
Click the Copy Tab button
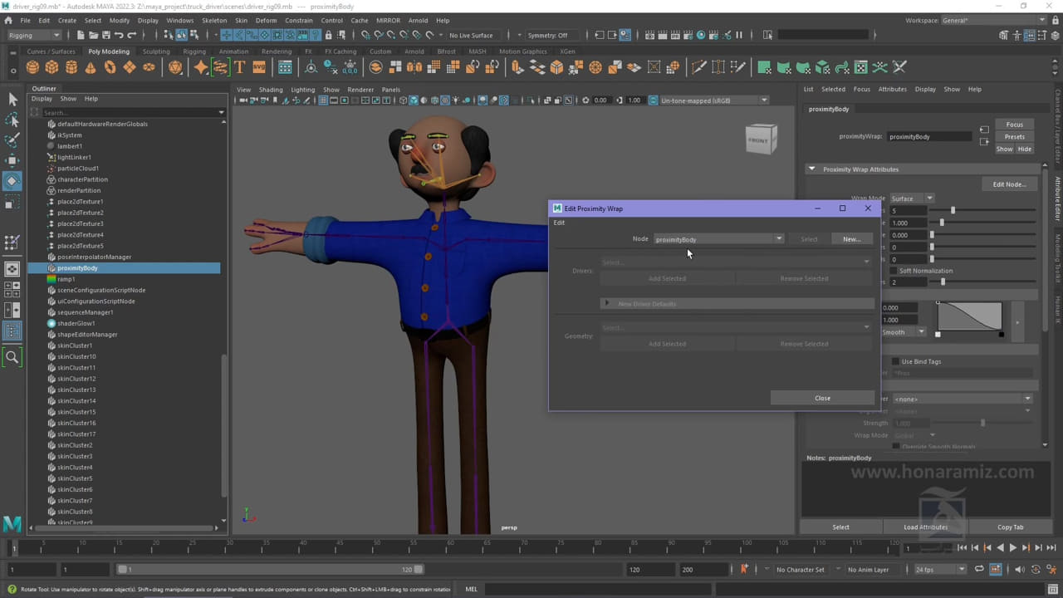1011,527
